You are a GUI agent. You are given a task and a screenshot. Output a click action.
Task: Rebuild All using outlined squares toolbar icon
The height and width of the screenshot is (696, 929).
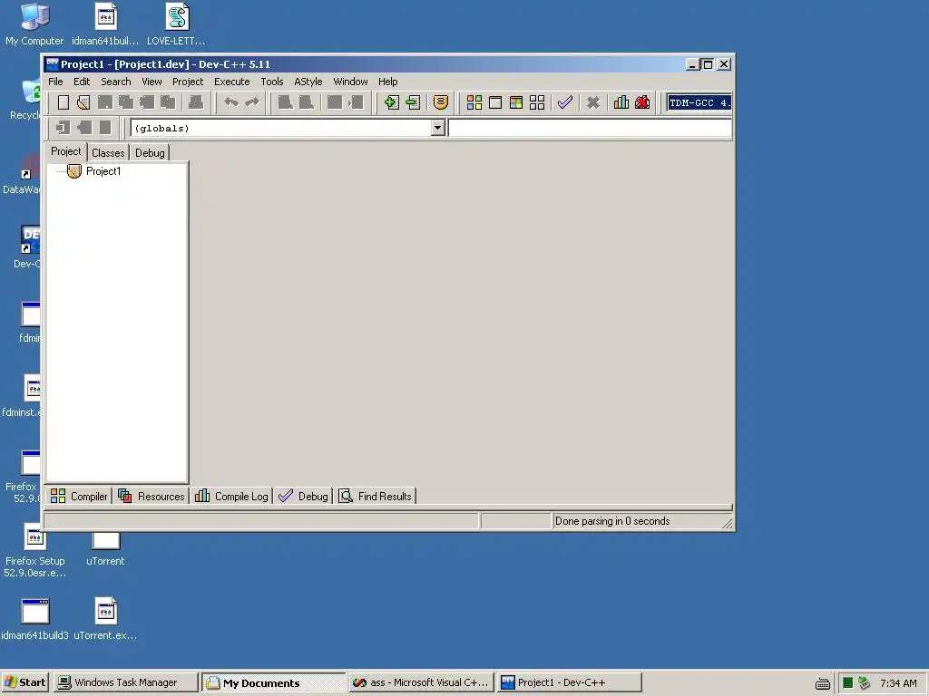point(537,102)
